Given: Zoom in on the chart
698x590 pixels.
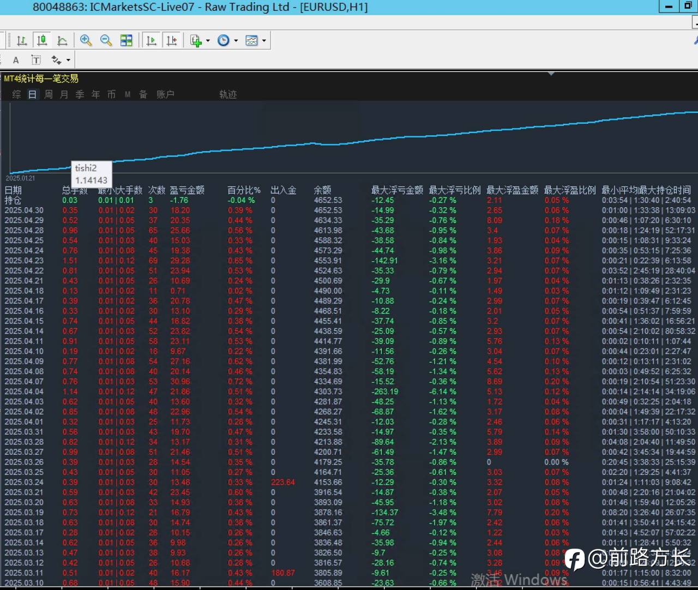Looking at the screenshot, I should point(86,40).
